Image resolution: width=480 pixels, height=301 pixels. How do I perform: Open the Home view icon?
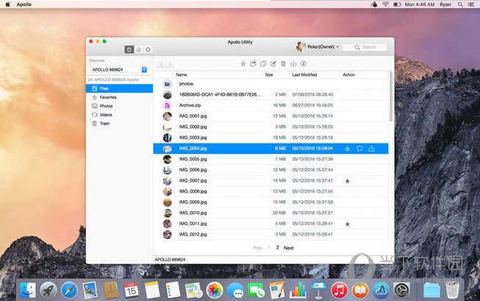click(x=129, y=49)
